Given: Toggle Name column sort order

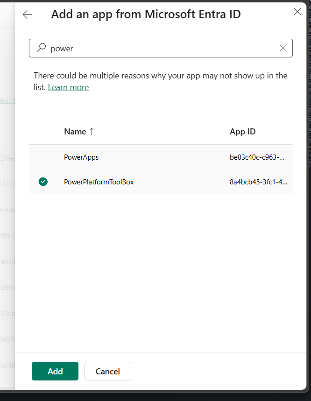Looking at the screenshot, I should click(76, 131).
